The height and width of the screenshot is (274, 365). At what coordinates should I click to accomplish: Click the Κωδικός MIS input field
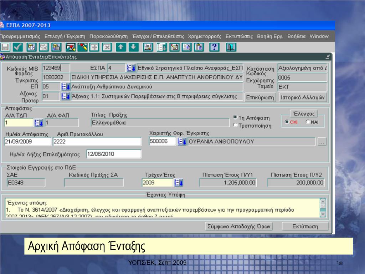56,68
